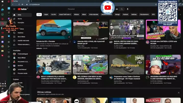Go to Início in the YouTube sidebar
The height and width of the screenshot is (103, 183).
22,15
